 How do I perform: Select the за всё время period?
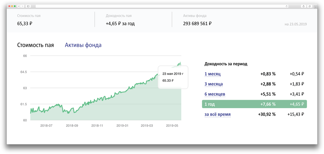(x=218, y=114)
